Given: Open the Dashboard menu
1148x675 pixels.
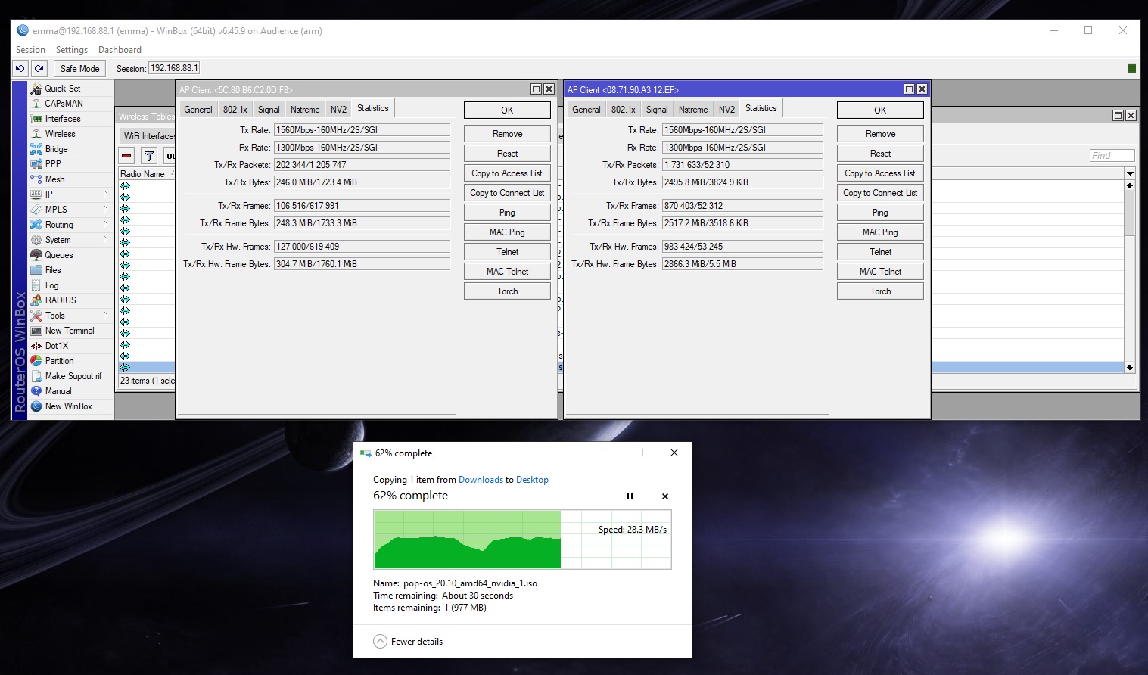Looking at the screenshot, I should click(120, 50).
